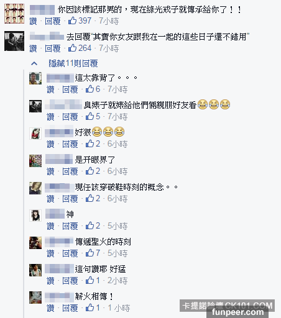Click the thumbs-up icon under the 薪火相傳 reply
Image resolution: width=281 pixels, height=318 pixels.
pos(90,307)
